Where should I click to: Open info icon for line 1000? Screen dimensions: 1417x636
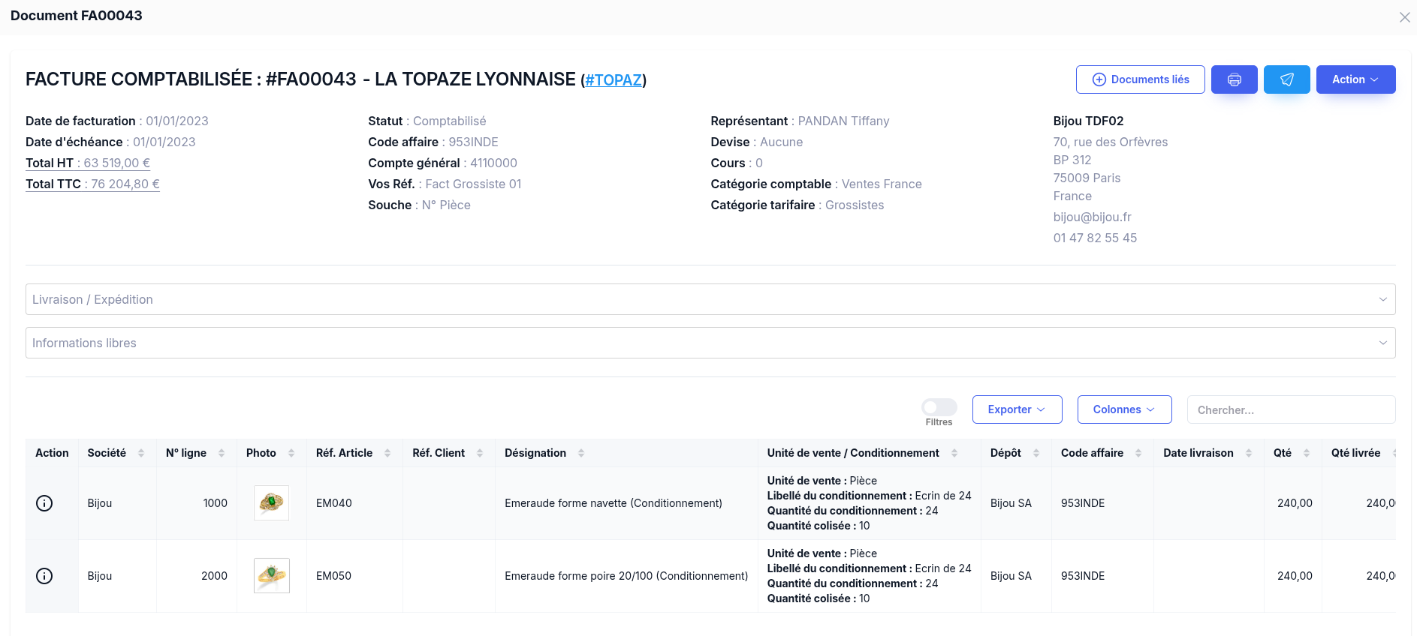pyautogui.click(x=44, y=503)
